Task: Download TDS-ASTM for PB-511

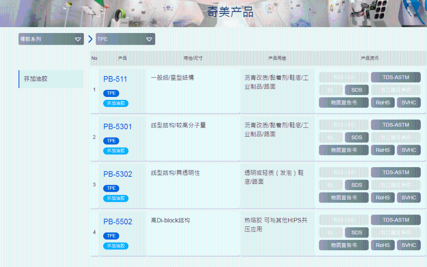Action: pos(396,77)
